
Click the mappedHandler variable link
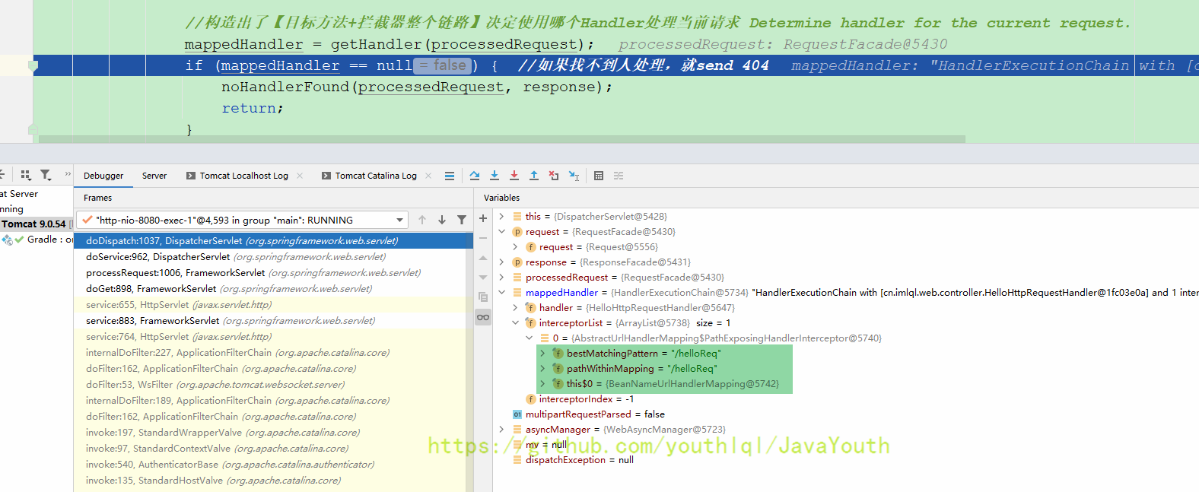[x=561, y=293]
